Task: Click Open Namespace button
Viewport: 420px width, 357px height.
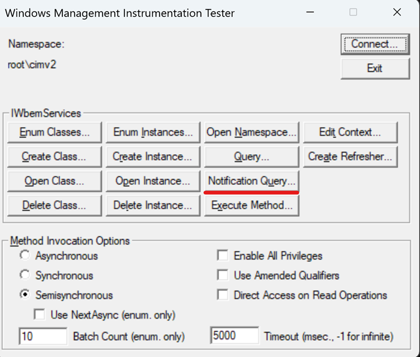Action: tap(251, 133)
